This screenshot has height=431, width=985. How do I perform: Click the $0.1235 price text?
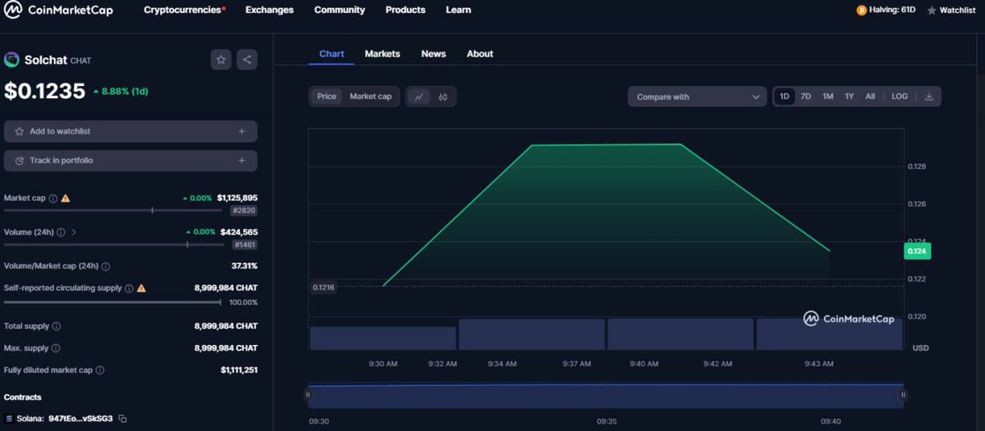coord(44,91)
